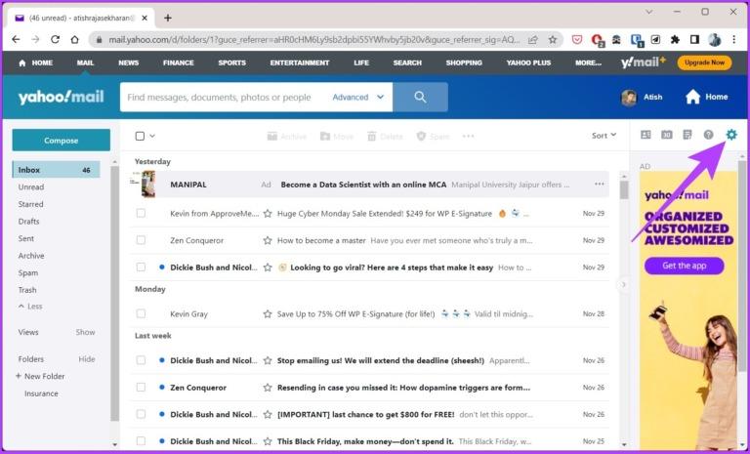Open the Spam folder in the sidebar

pyautogui.click(x=28, y=272)
